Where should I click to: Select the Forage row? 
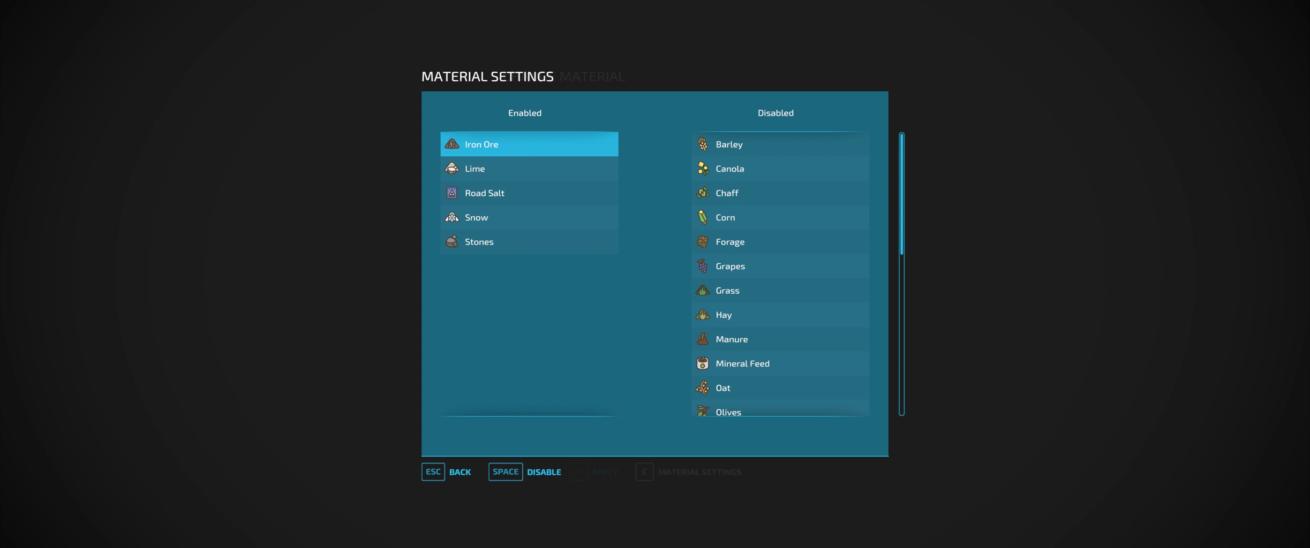[x=780, y=241]
